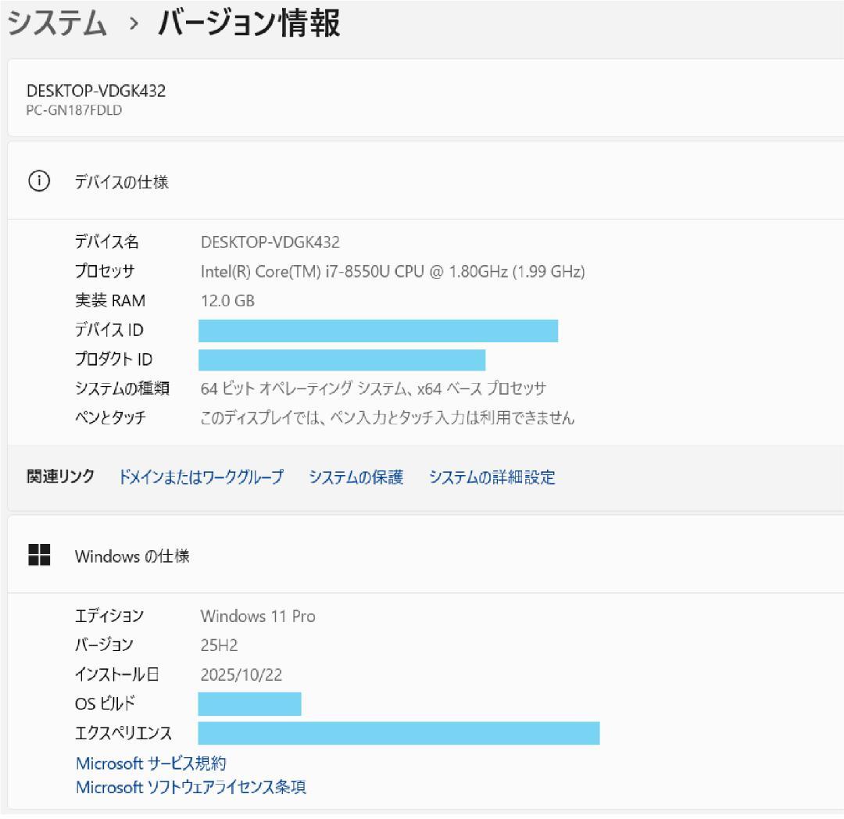Screen dimensions: 844x819
Task: Open ドメインまたはワークグループ settings
Action: (201, 477)
